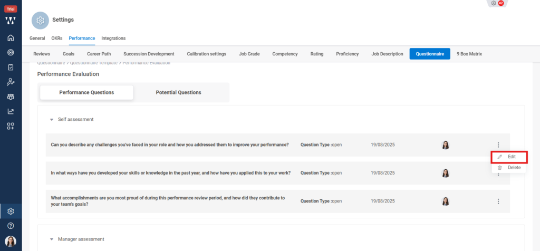Switch to the Integrations tab
Image resolution: width=540 pixels, height=251 pixels.
[113, 38]
